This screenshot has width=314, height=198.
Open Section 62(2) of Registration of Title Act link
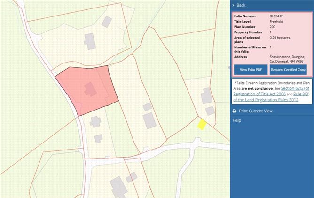[x=271, y=91]
